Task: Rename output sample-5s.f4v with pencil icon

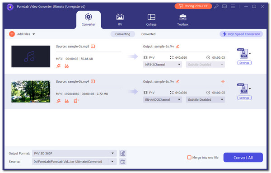Action: (x=178, y=81)
